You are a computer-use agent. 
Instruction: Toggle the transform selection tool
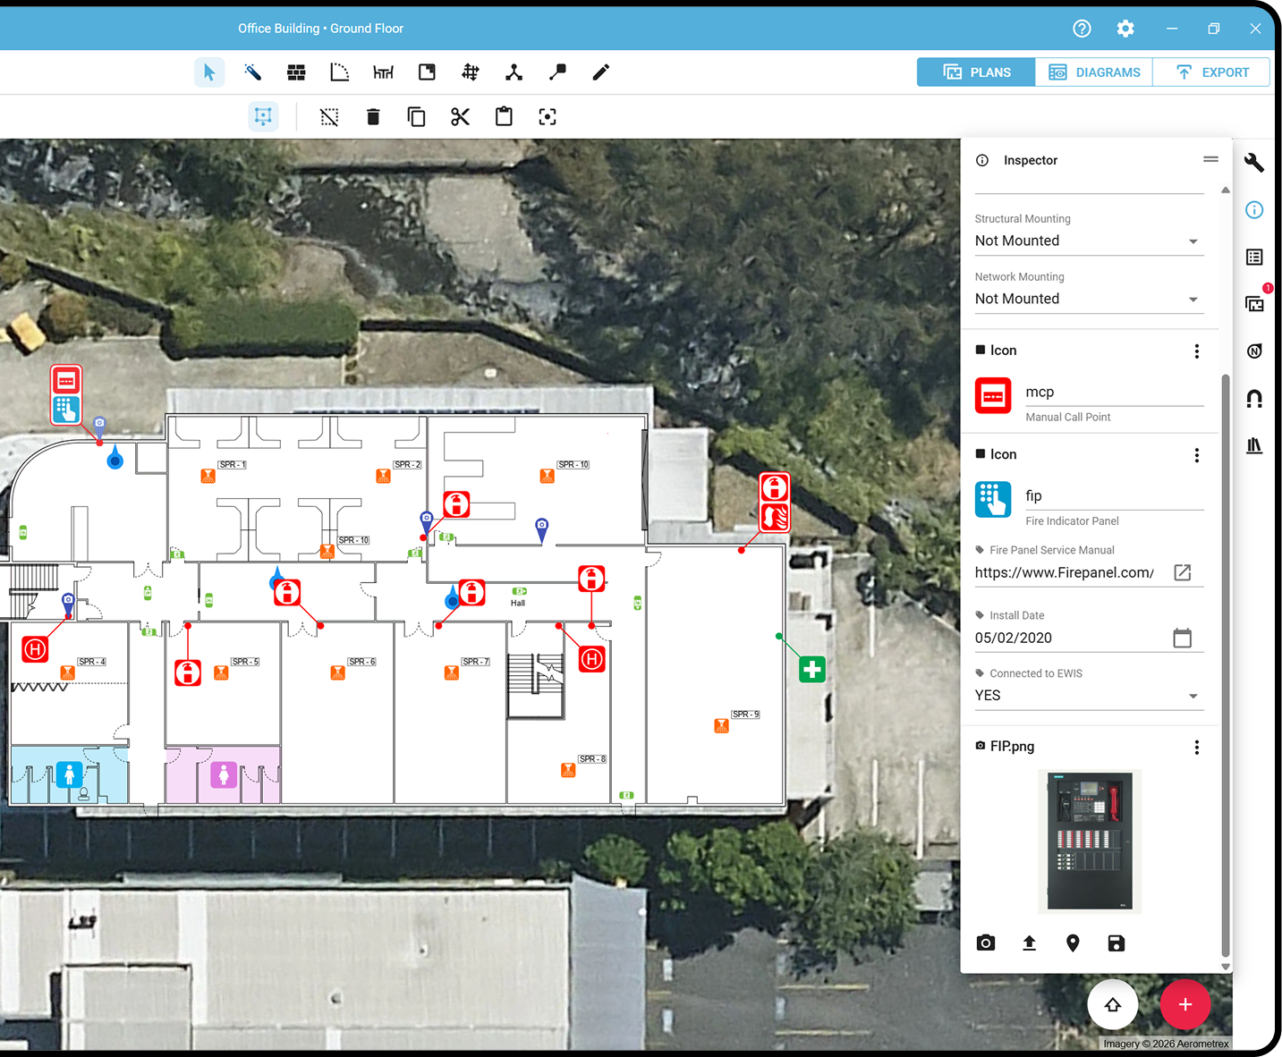tap(263, 116)
